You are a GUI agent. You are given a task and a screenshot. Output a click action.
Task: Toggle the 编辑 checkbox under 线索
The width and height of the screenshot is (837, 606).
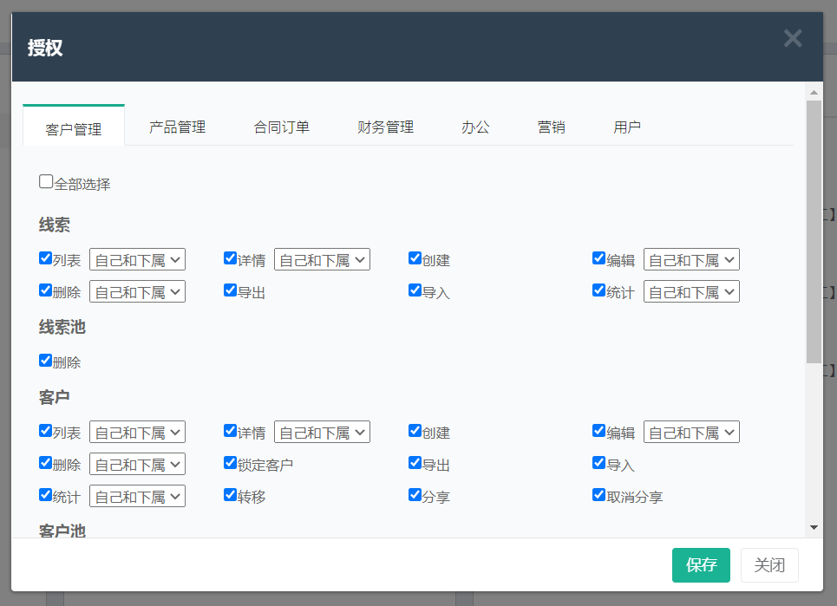599,258
